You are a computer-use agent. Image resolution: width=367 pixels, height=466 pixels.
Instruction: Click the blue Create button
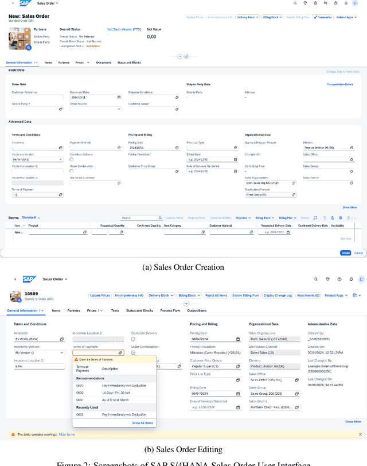pos(345,253)
